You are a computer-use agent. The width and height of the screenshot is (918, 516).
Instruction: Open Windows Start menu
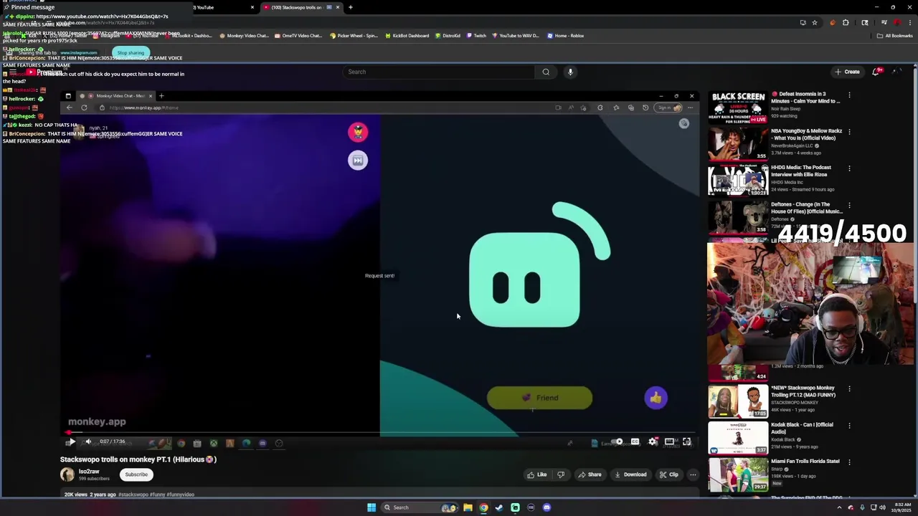coord(372,507)
